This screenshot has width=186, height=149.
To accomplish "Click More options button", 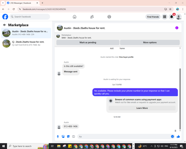I will 150,42.
